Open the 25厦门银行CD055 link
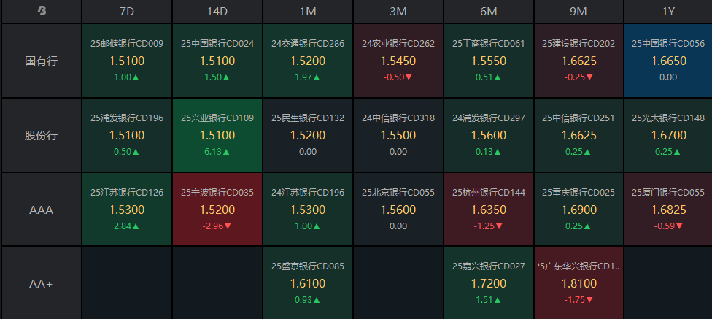 tap(668, 193)
